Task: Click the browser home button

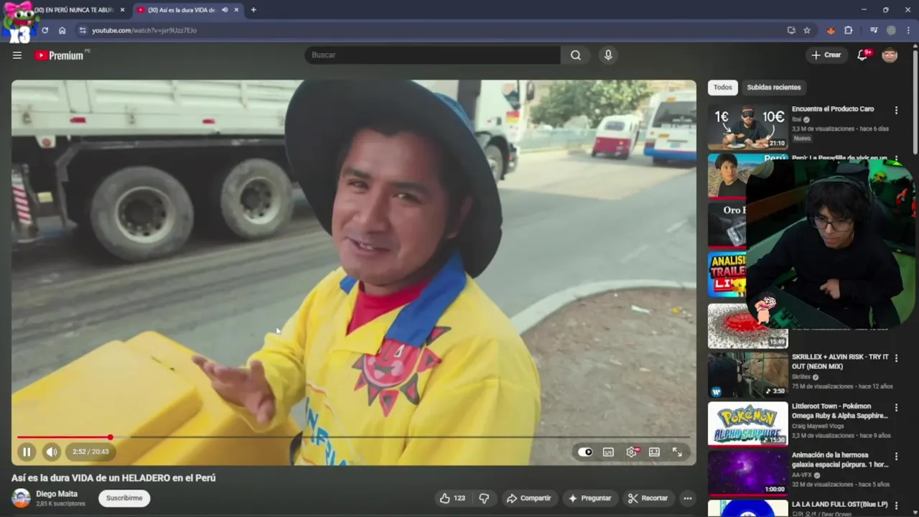Action: pyautogui.click(x=62, y=30)
